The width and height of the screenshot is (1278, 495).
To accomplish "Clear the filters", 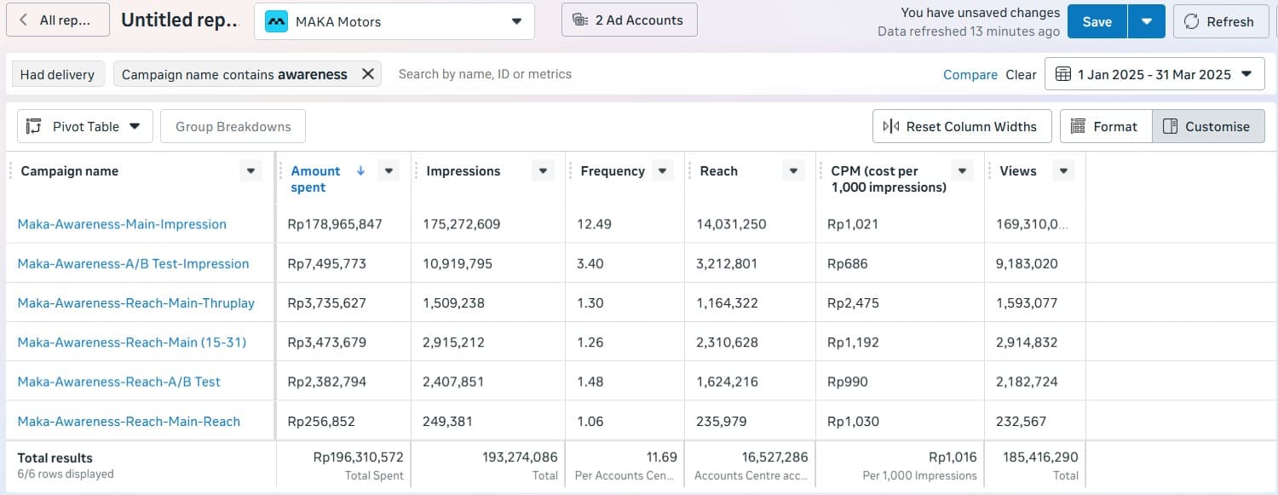I will (1021, 75).
